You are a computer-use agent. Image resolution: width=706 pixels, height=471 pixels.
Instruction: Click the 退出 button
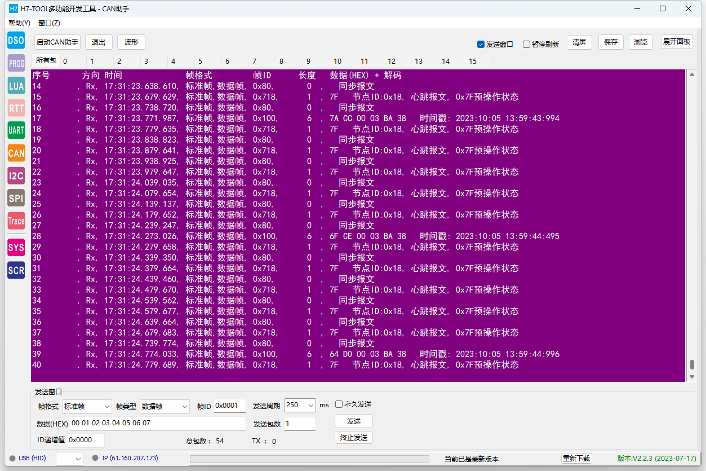99,42
